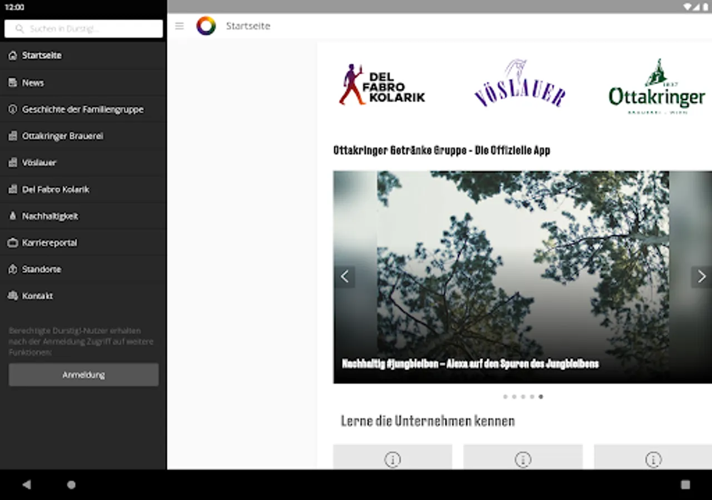Show previous carousel slide arrow
This screenshot has height=500, width=712.
tap(345, 277)
